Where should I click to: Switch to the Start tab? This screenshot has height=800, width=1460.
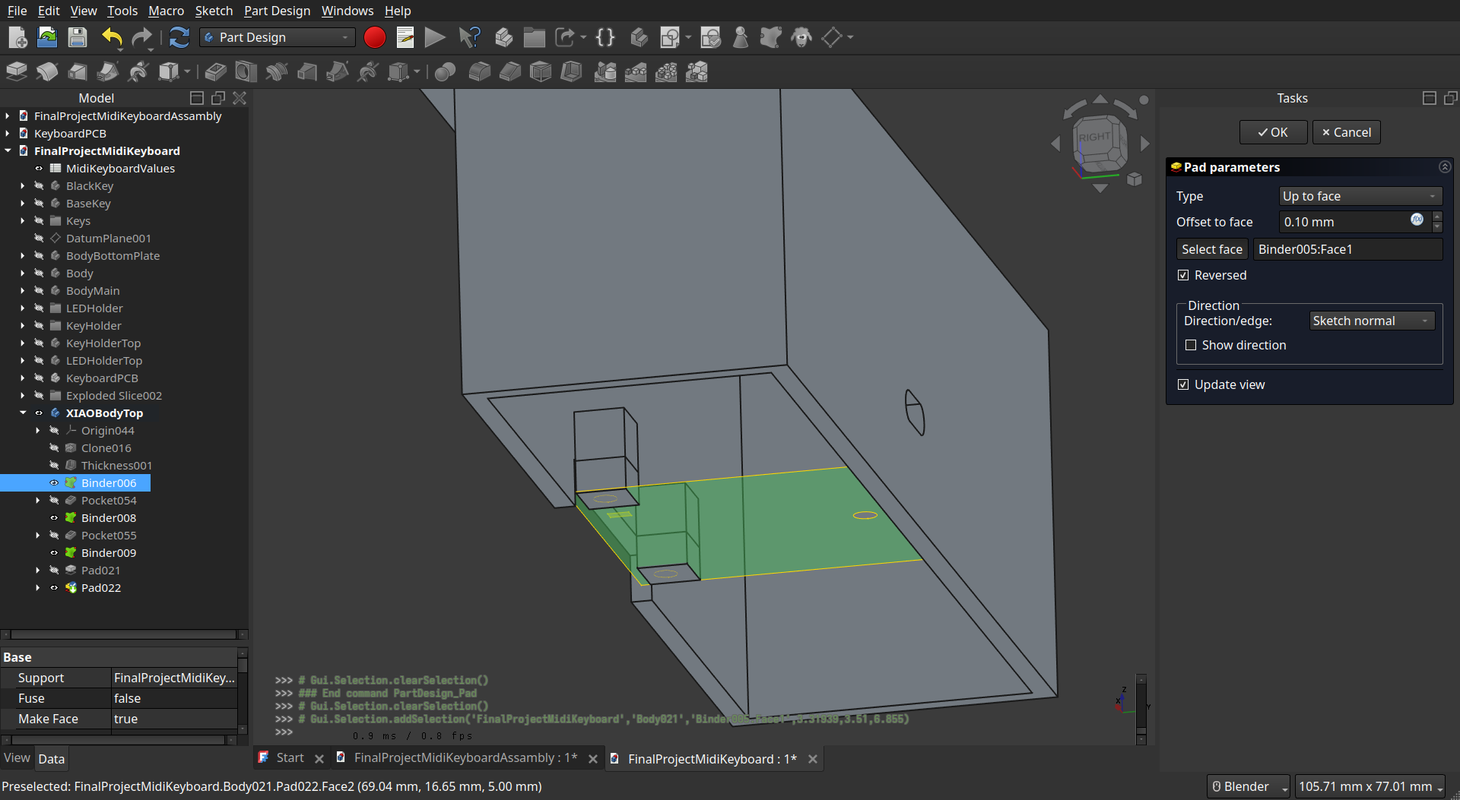point(290,758)
